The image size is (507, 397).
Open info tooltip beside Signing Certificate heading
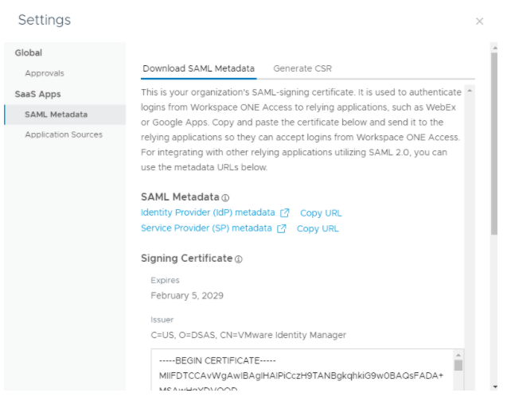click(239, 259)
